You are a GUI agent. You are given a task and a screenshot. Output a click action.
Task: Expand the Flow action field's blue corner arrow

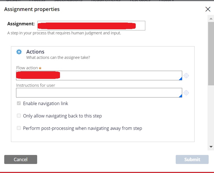point(180,79)
